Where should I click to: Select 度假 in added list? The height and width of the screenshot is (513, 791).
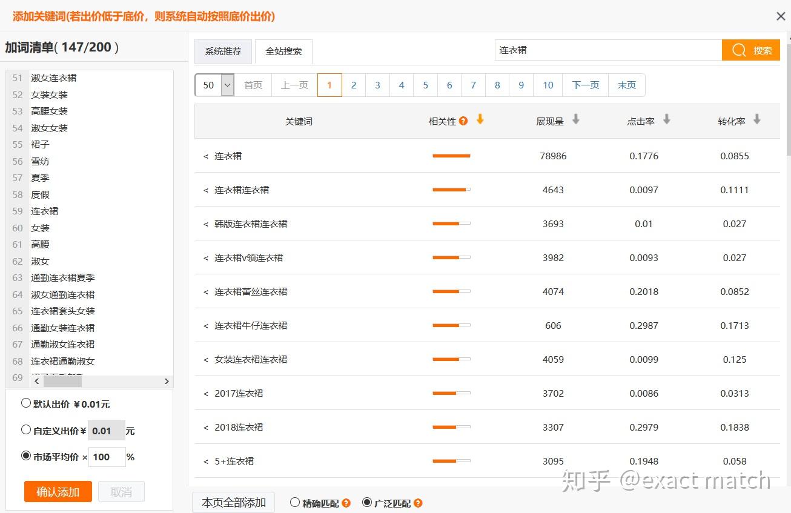pos(40,195)
